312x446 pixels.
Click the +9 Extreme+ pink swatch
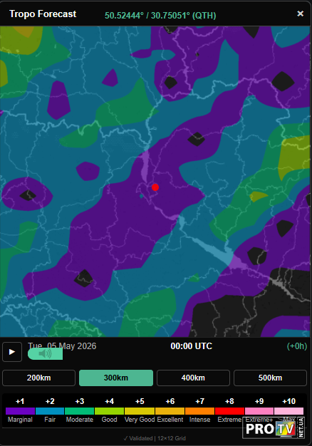pos(259,411)
